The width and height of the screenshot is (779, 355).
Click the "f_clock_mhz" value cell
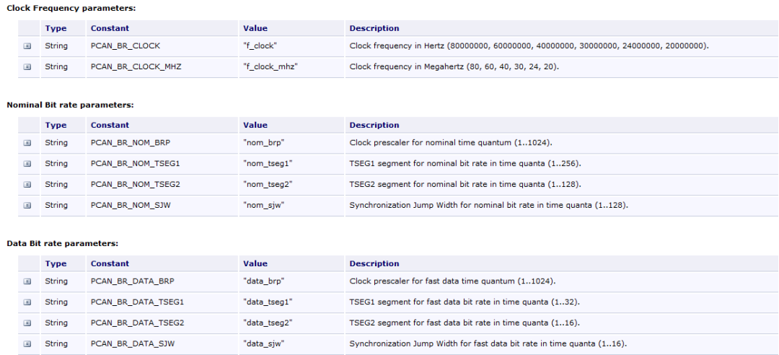click(x=270, y=67)
